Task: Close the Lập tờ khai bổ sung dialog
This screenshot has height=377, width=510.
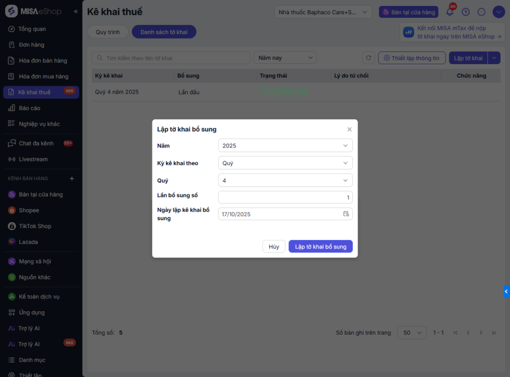Action: click(350, 129)
